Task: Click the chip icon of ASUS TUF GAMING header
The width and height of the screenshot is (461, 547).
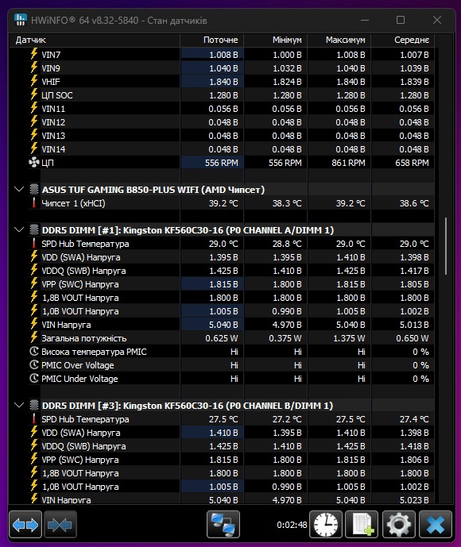Action: [34, 190]
